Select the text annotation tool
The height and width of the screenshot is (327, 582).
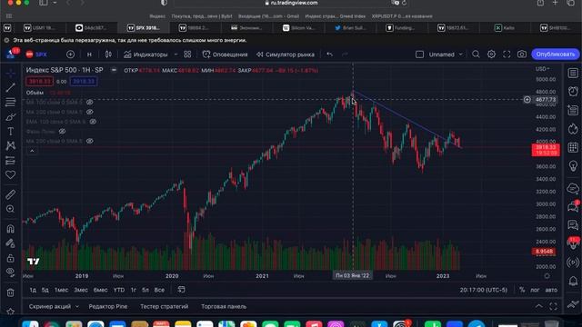[10, 131]
